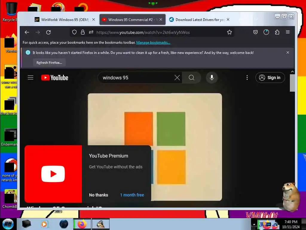Open YouTube settings three-dot menu
The image size is (306, 230).
[x=247, y=78]
